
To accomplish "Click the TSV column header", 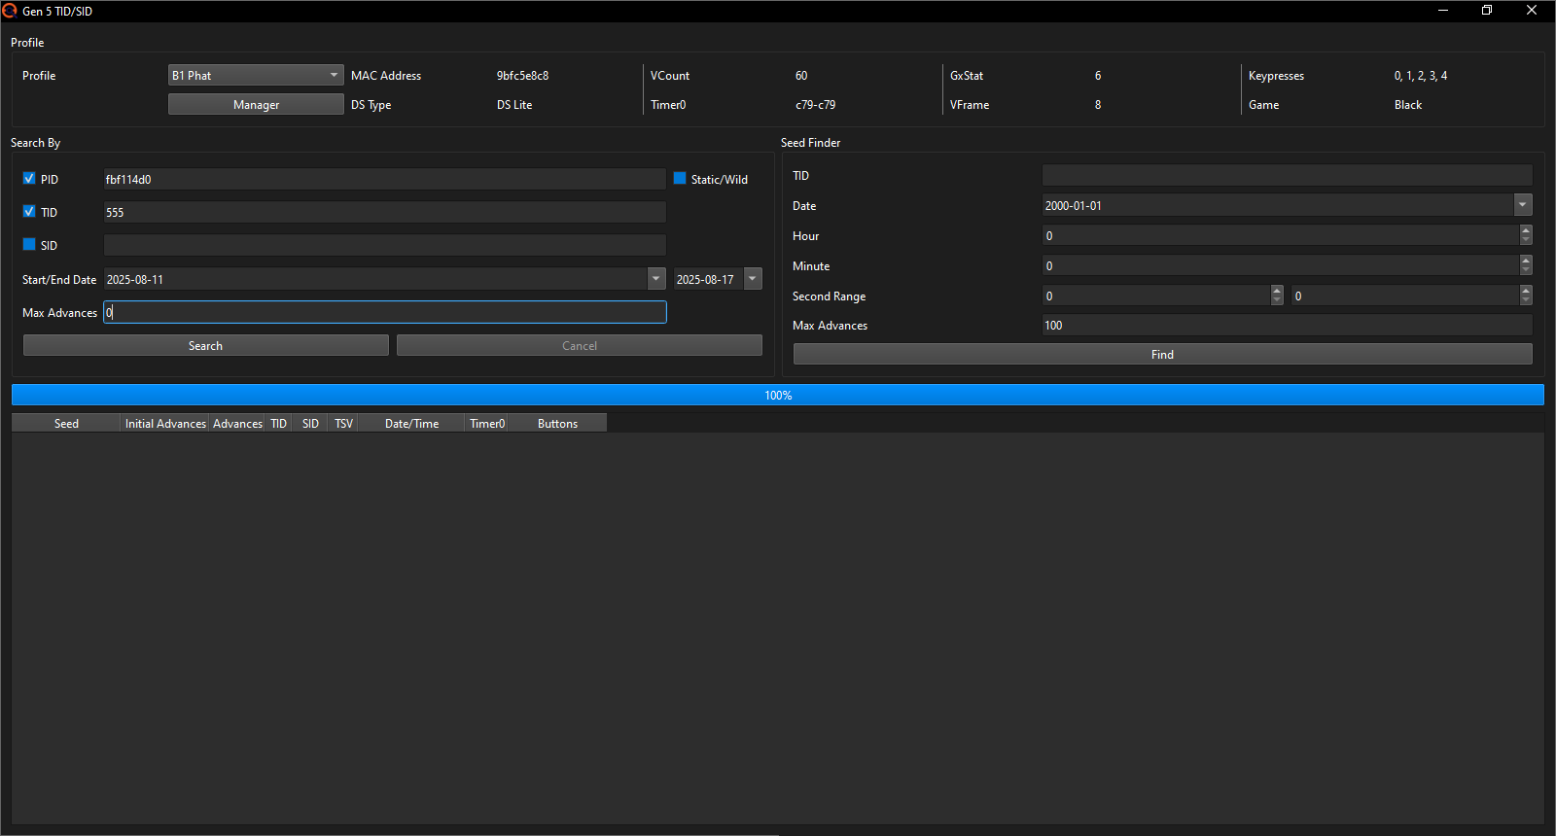I will (344, 424).
